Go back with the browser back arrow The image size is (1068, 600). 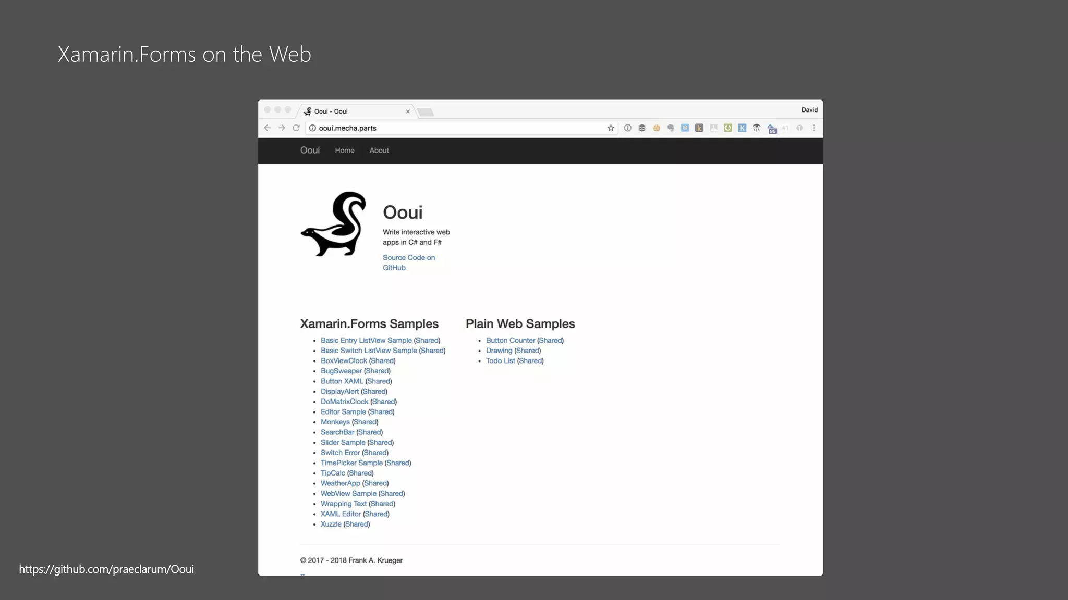[267, 128]
